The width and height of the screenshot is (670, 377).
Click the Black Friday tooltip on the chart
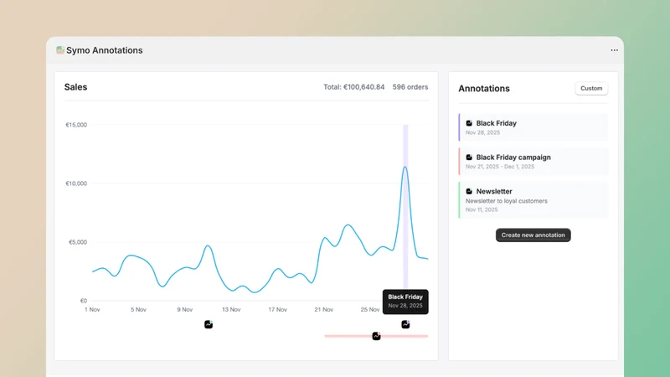click(x=405, y=302)
